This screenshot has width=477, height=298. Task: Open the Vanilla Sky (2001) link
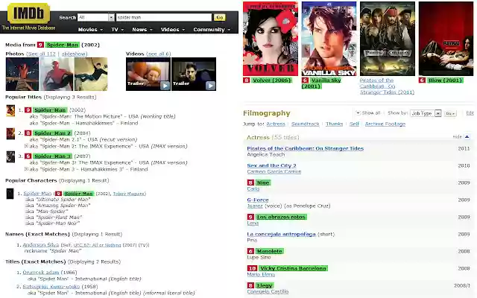[x=321, y=83]
